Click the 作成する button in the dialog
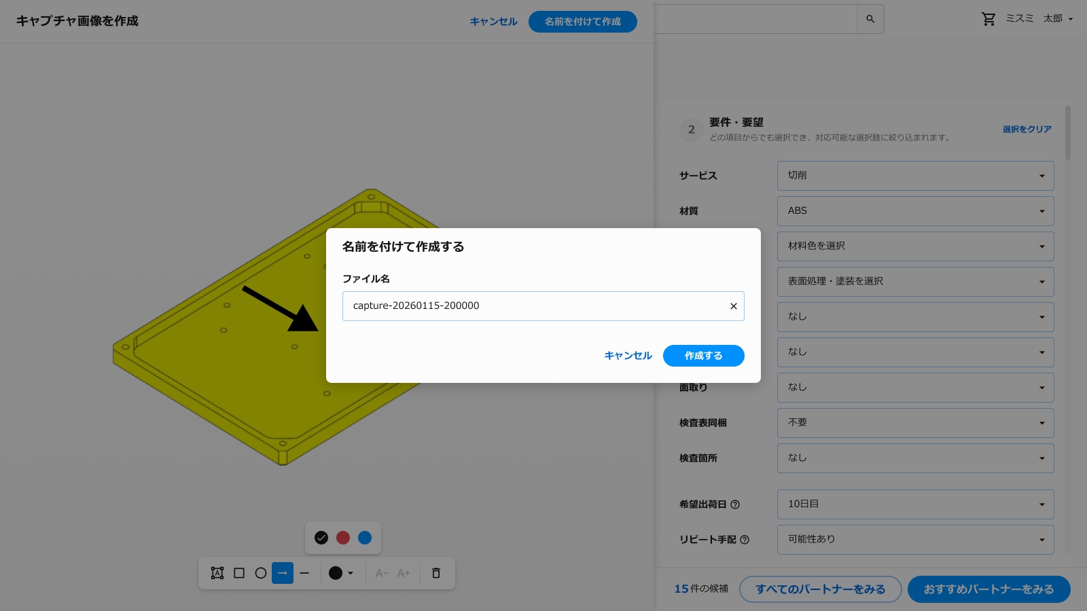This screenshot has width=1087, height=611. pos(703,355)
